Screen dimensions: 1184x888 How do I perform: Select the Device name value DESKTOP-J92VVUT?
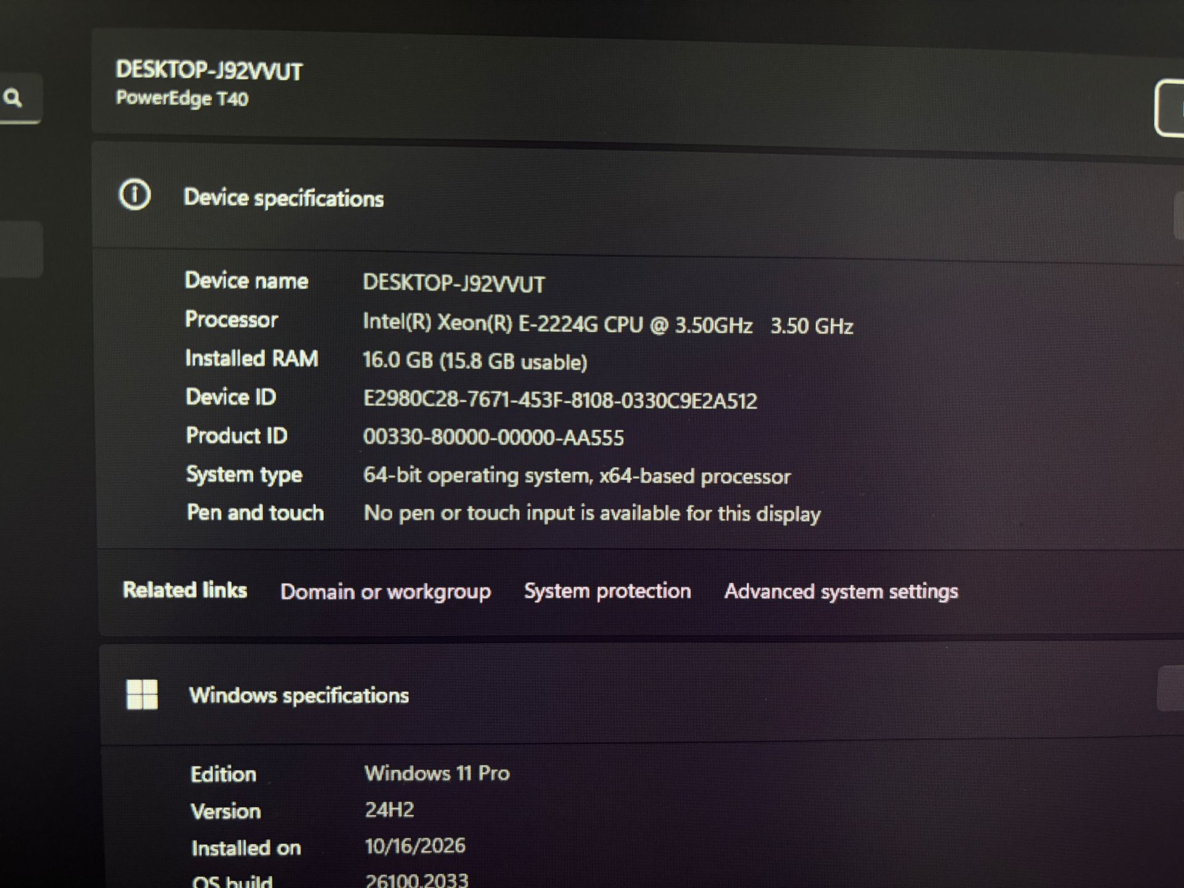click(454, 283)
